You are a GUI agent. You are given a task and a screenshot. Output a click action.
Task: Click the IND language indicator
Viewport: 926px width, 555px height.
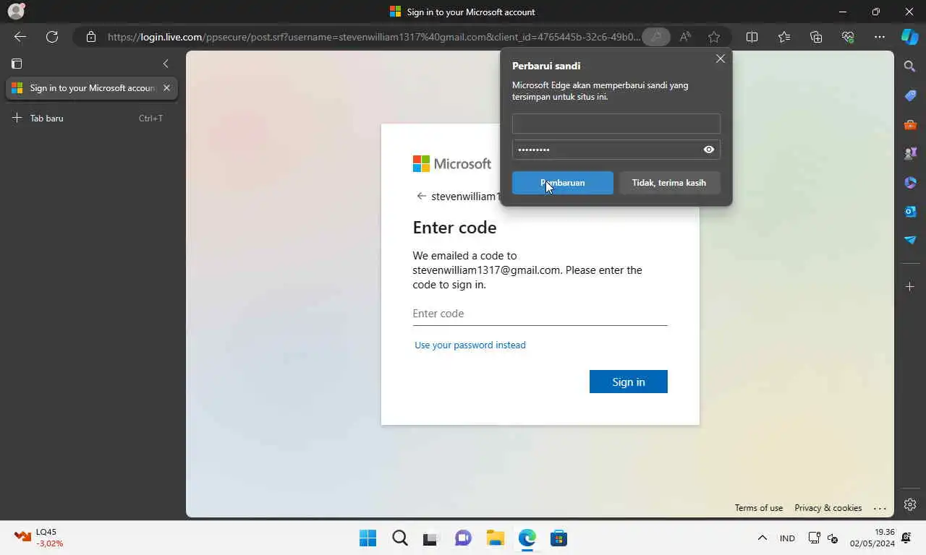[x=787, y=538]
